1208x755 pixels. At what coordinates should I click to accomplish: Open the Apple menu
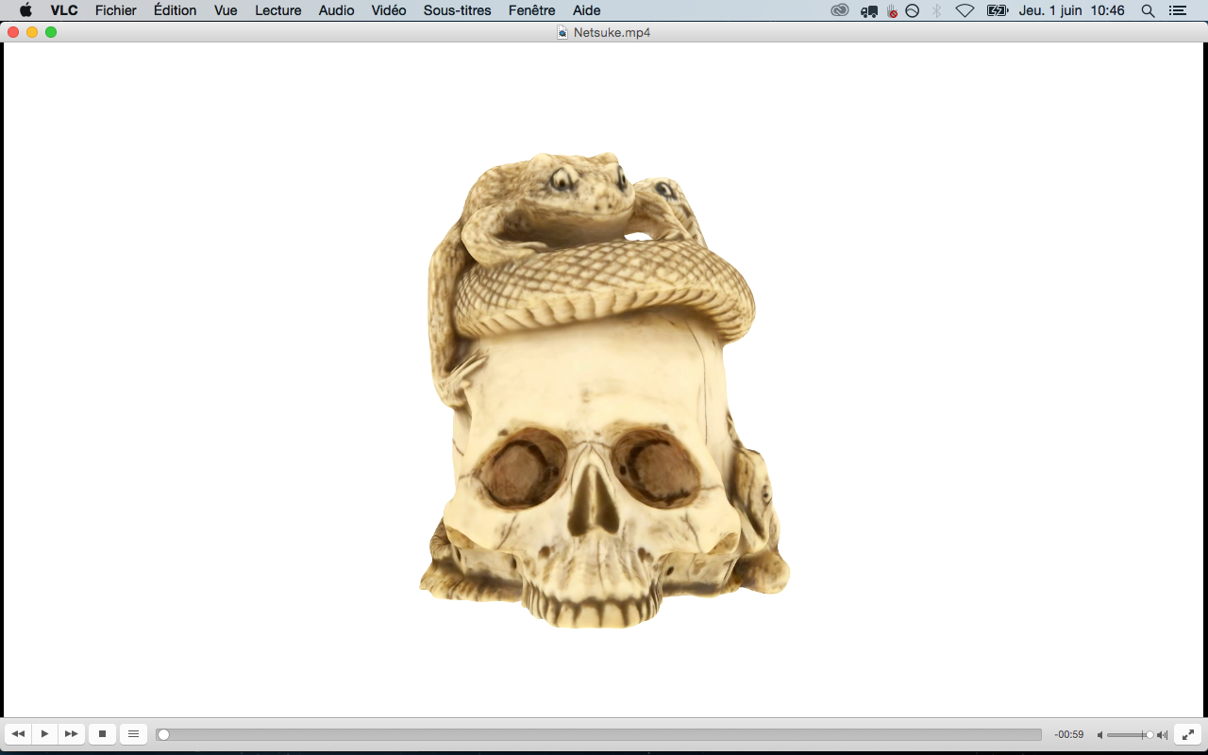coord(25,10)
